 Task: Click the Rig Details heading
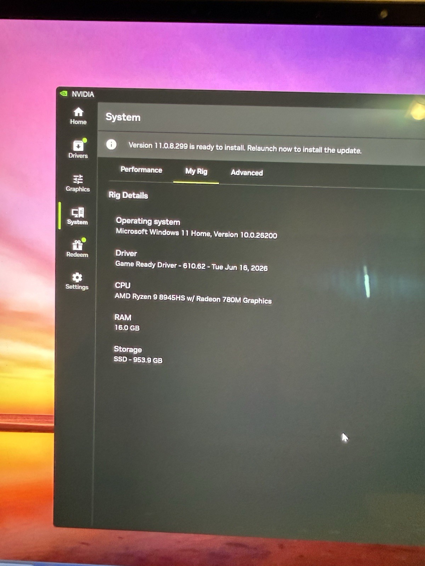128,195
